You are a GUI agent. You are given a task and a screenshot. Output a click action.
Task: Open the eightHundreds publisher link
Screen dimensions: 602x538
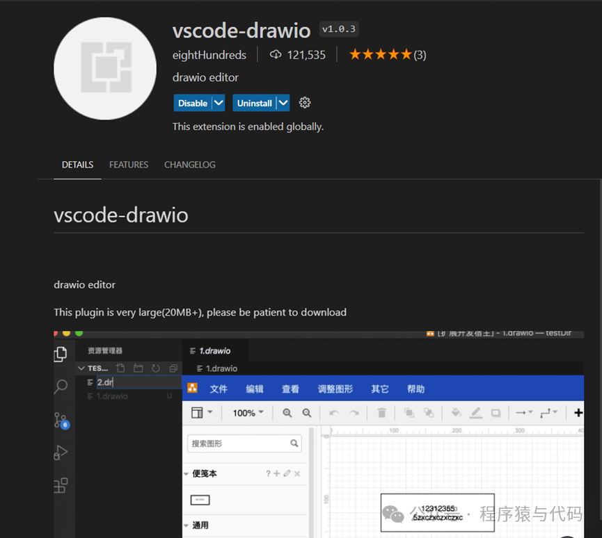(x=209, y=55)
